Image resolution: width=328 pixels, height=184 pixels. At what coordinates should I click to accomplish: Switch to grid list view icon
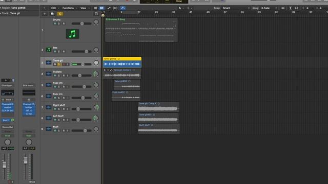pyautogui.click(x=95, y=8)
